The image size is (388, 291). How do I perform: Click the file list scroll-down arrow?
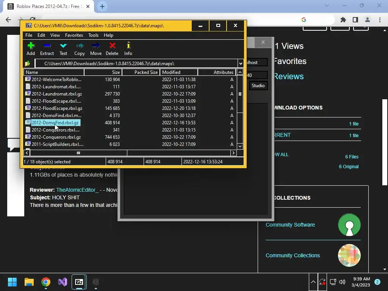tap(240, 146)
